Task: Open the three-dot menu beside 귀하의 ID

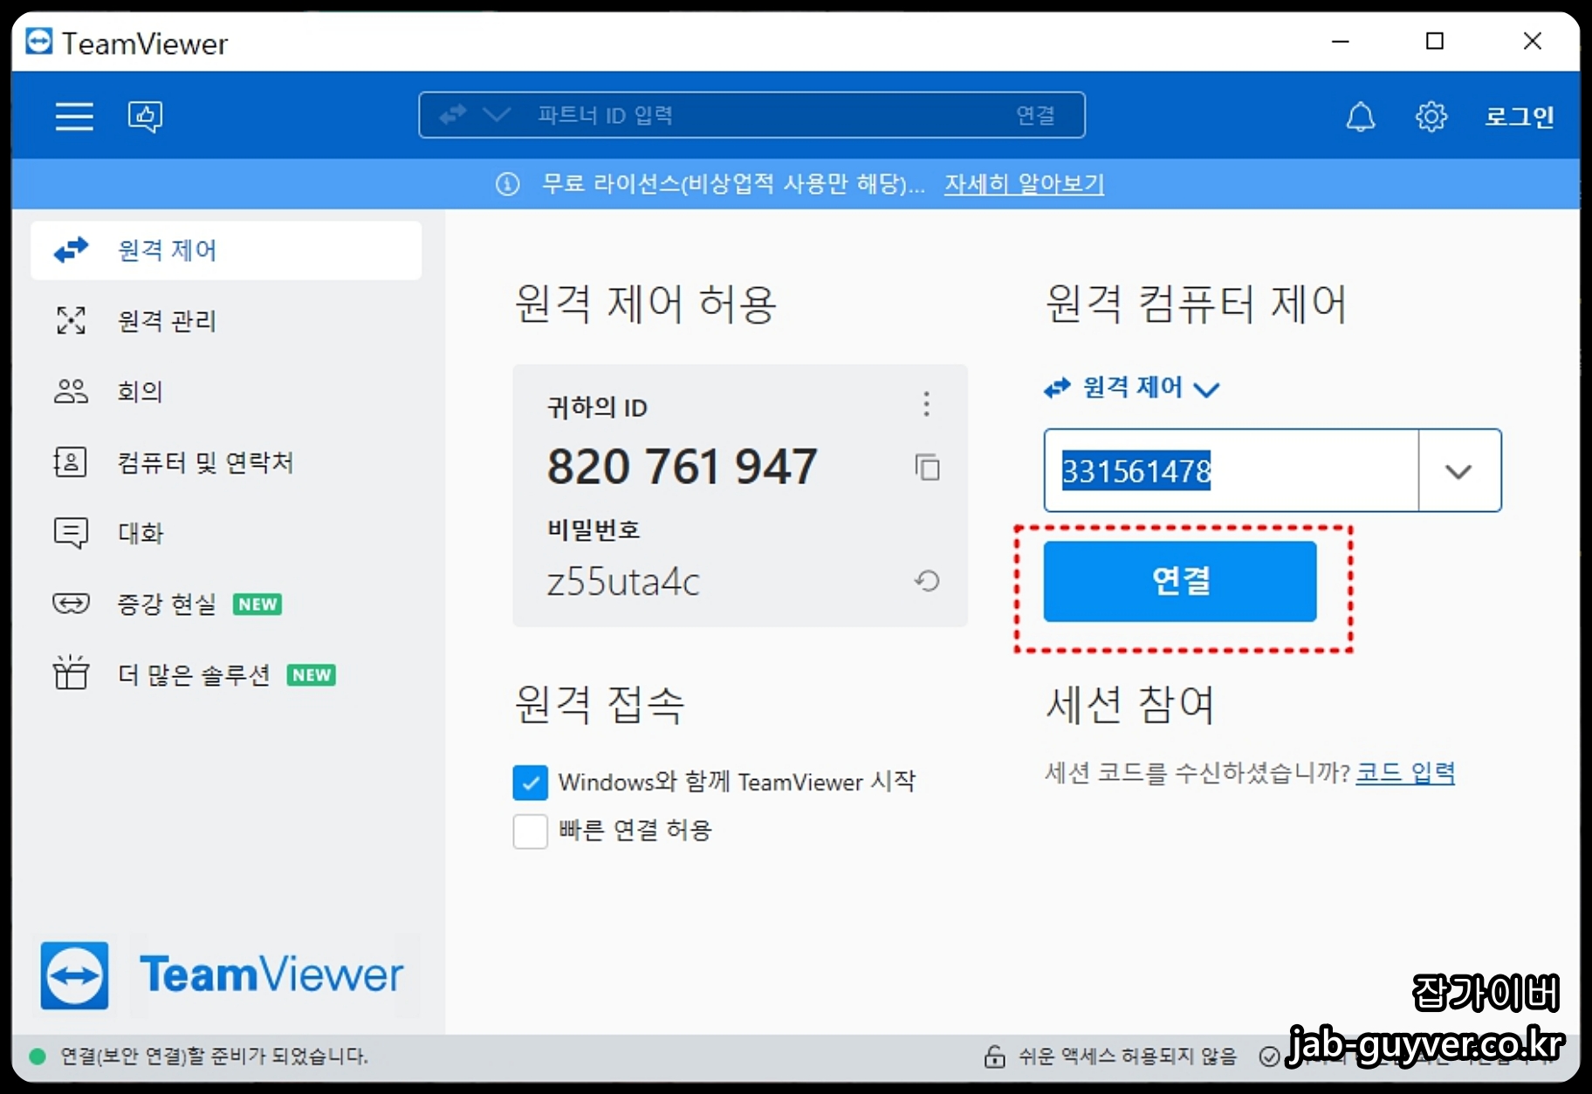Action: tap(926, 404)
